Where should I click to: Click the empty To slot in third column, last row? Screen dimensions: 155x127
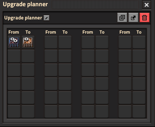pyautogui.click(x=102, y=111)
